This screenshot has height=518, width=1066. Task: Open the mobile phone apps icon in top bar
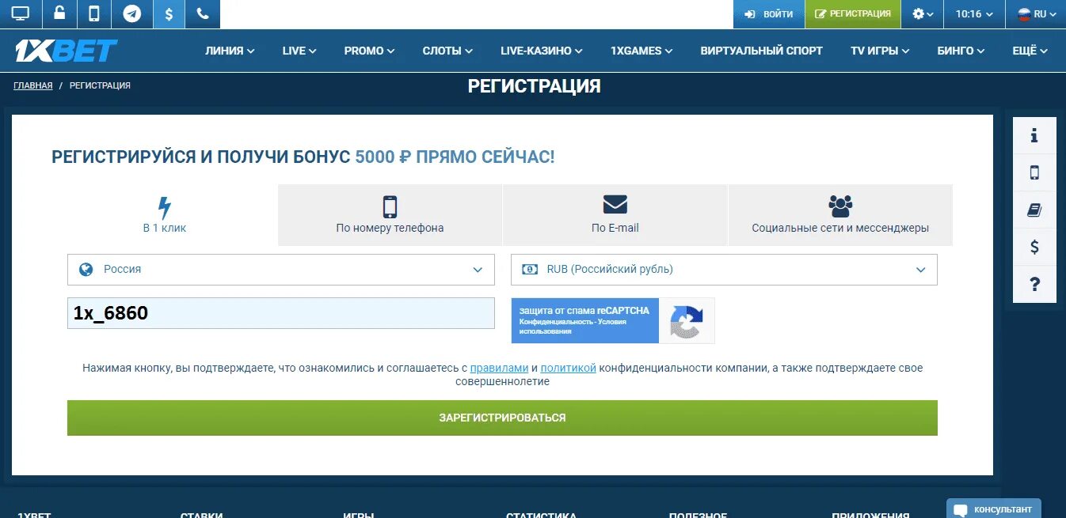(x=94, y=13)
